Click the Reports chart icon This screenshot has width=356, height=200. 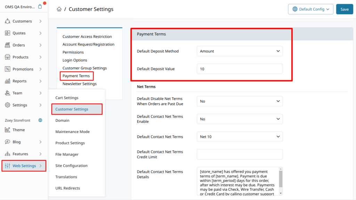8,81
